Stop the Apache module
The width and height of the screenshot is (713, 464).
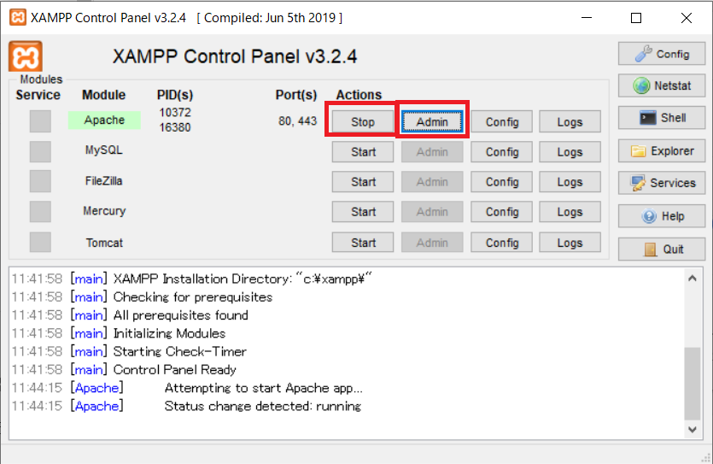tap(362, 121)
